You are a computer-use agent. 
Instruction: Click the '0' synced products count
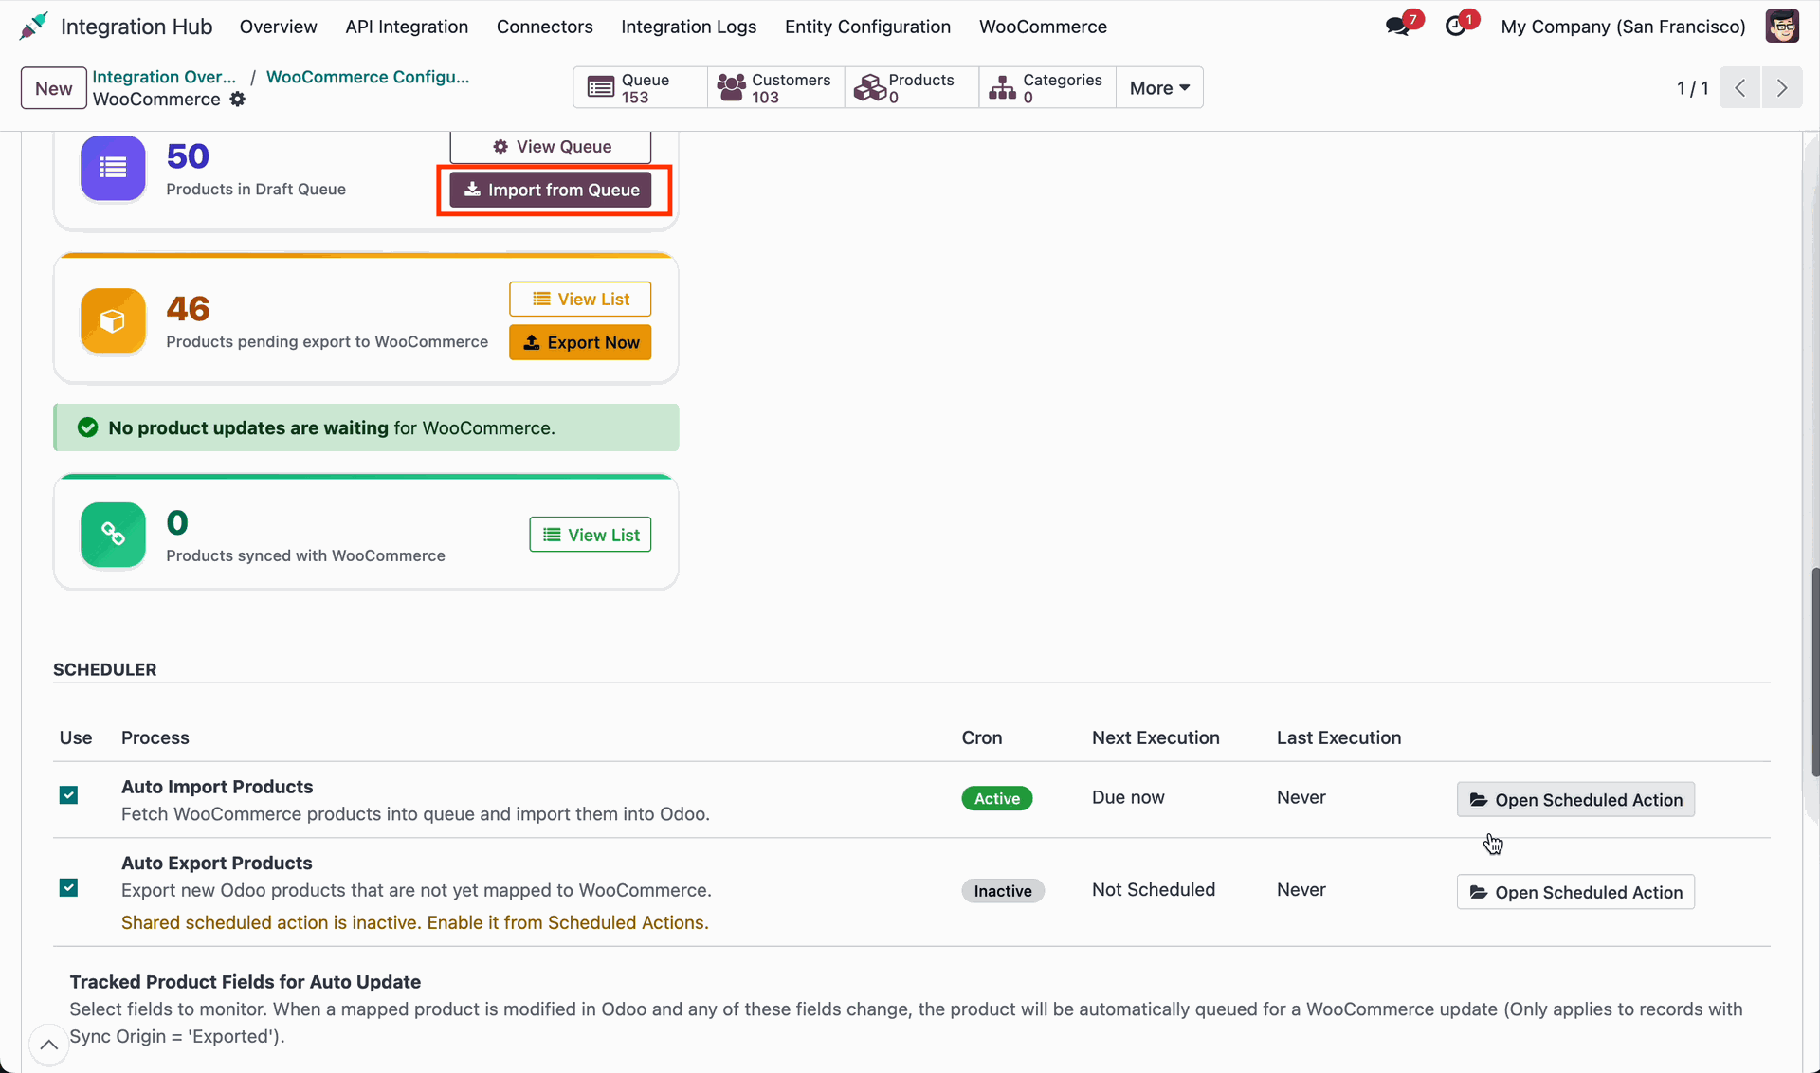pyautogui.click(x=177, y=523)
